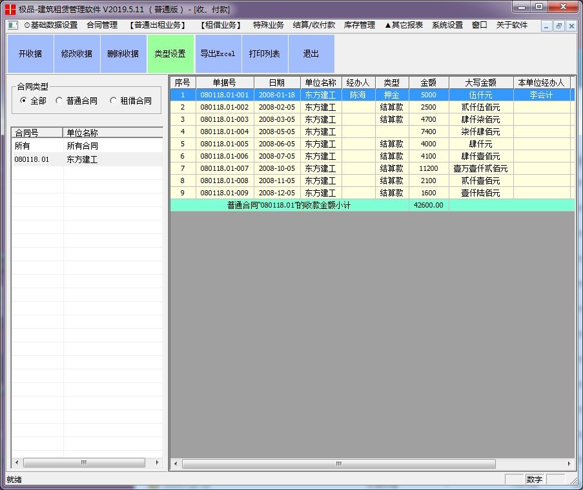Select the 全部 contract type radio
This screenshot has height=490, width=583.
(x=24, y=101)
